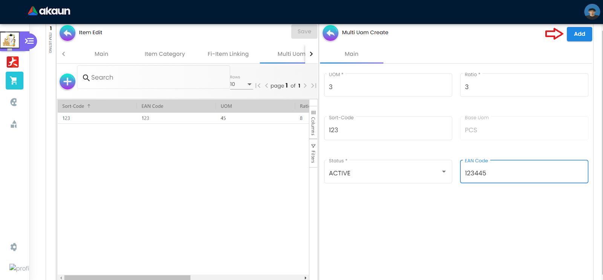Switch to the Fi-Item Linking tab

[x=228, y=54]
